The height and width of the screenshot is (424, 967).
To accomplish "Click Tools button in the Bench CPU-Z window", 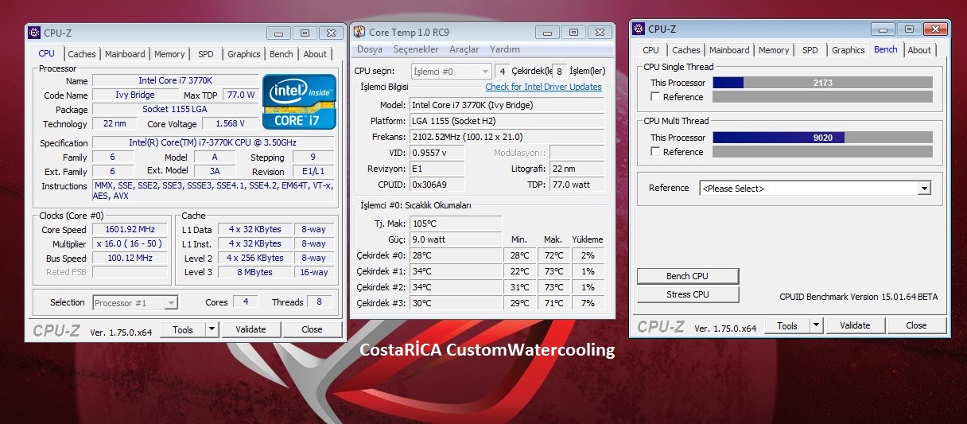I will [x=787, y=325].
